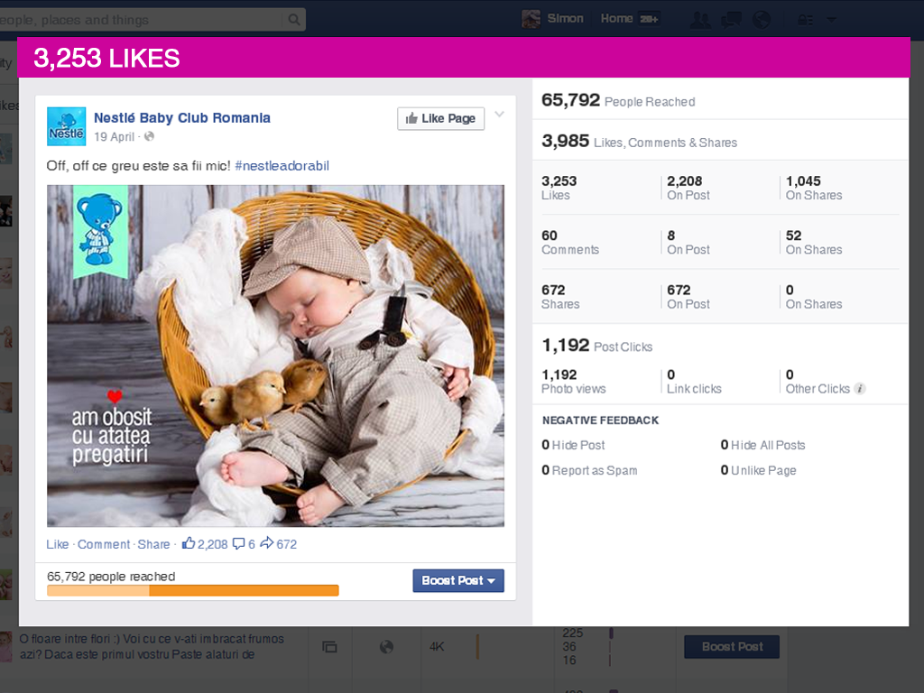Open the Boost Post dropdown under the photo
924x693 pixels.
pos(458,580)
